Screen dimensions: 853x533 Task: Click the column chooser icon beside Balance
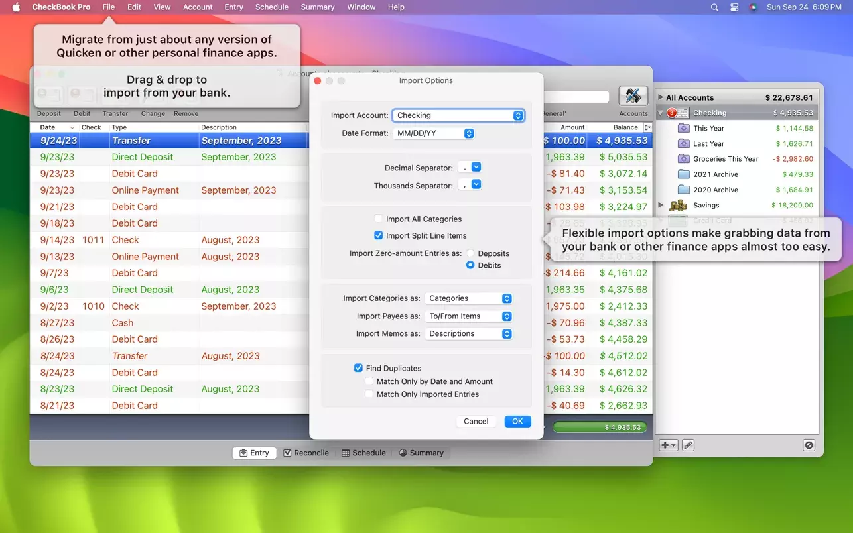pyautogui.click(x=647, y=127)
